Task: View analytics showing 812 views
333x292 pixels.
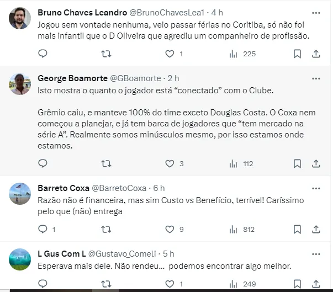Action: click(x=242, y=230)
